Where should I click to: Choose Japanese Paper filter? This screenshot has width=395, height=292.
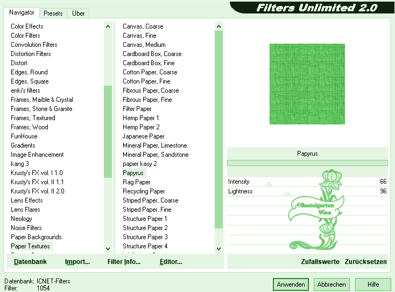pos(143,136)
